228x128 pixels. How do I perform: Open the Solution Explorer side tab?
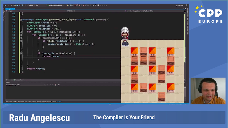pos(188,12)
